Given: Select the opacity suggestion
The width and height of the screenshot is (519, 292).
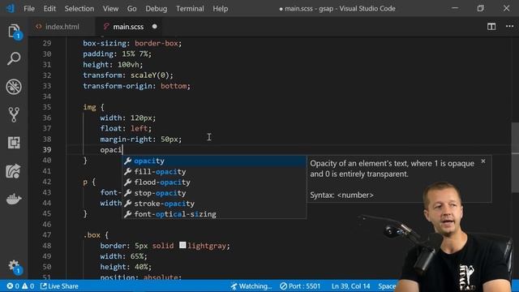Looking at the screenshot, I should point(214,161).
